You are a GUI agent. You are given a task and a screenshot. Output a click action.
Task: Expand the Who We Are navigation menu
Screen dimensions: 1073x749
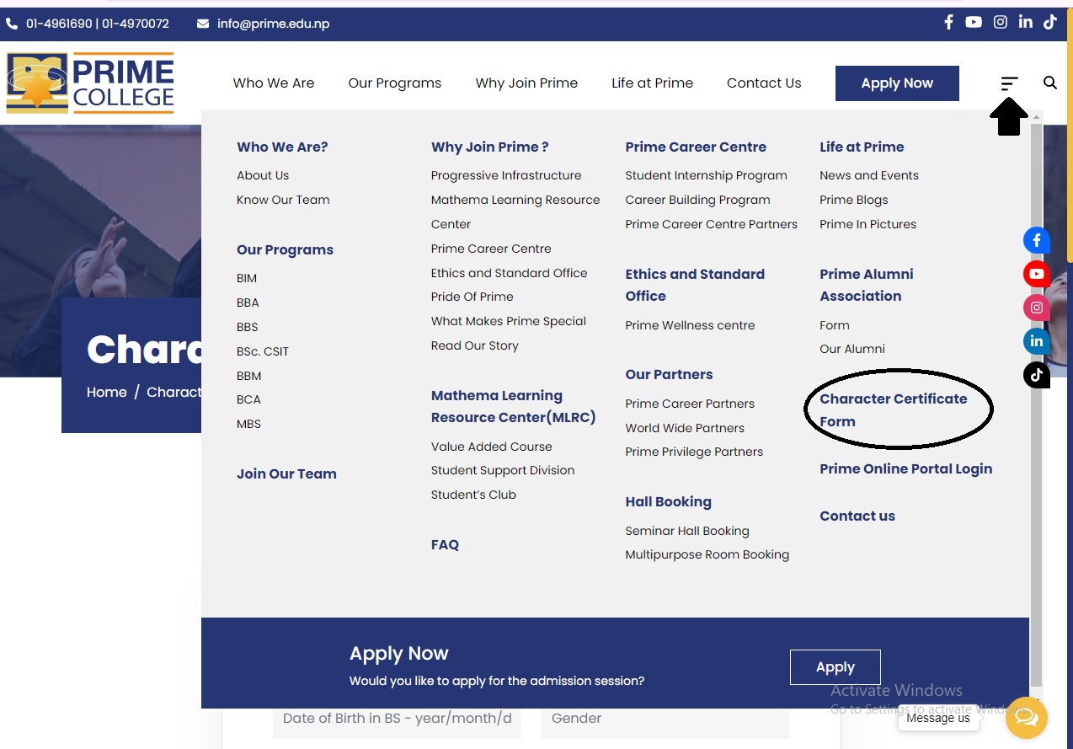coord(274,83)
